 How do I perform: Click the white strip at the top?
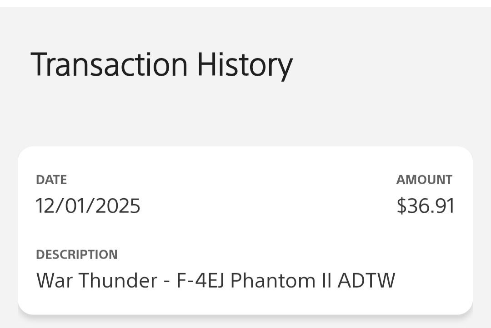245,3
